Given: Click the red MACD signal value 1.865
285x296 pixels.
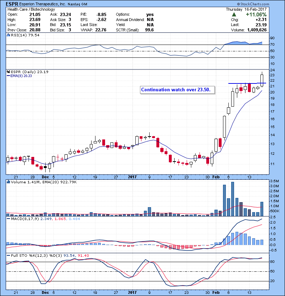Looking at the screenshot, I should click(60, 219).
